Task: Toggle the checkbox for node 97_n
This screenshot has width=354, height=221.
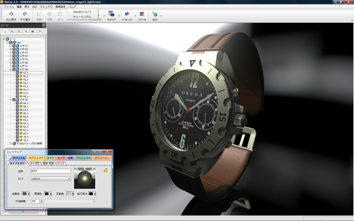Action: coord(17,73)
